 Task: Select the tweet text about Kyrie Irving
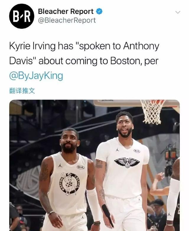(84, 61)
